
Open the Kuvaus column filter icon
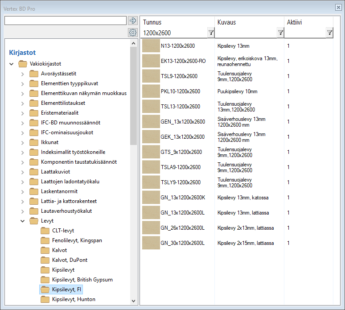(280, 33)
